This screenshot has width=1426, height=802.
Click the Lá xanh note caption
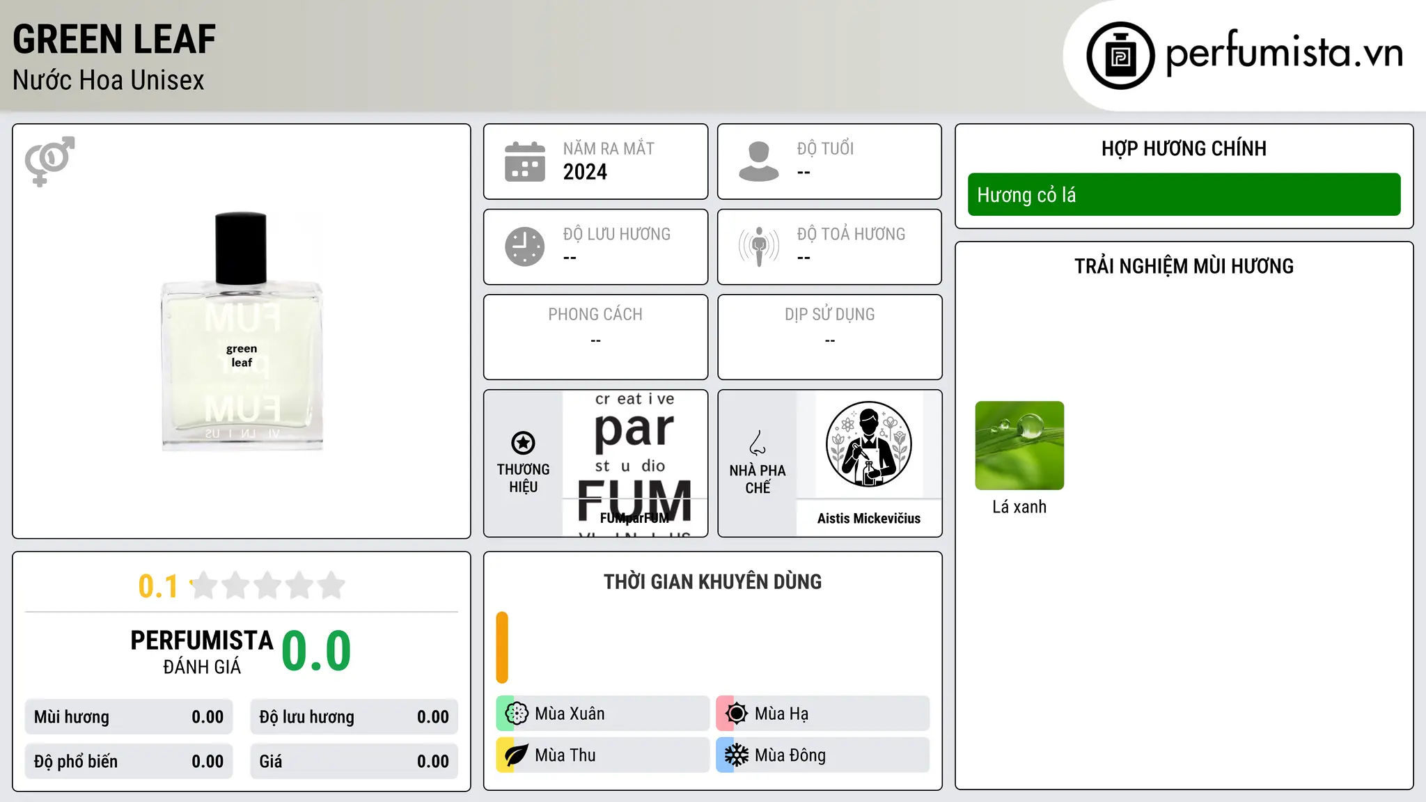tap(1019, 507)
